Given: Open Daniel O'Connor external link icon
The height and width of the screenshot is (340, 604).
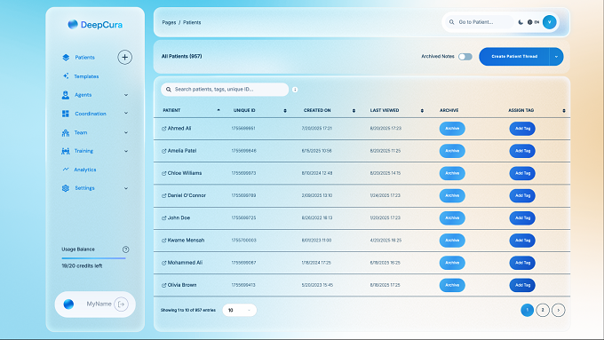Looking at the screenshot, I should click(x=163, y=195).
